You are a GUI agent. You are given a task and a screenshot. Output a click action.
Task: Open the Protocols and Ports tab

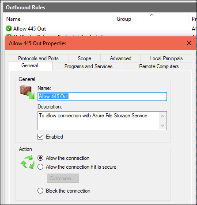38,58
